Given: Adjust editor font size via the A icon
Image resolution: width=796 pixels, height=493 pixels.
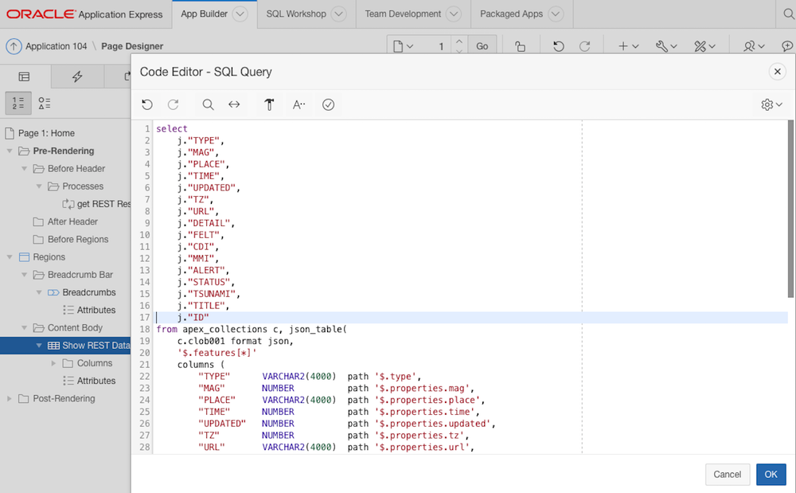Looking at the screenshot, I should pyautogui.click(x=298, y=104).
